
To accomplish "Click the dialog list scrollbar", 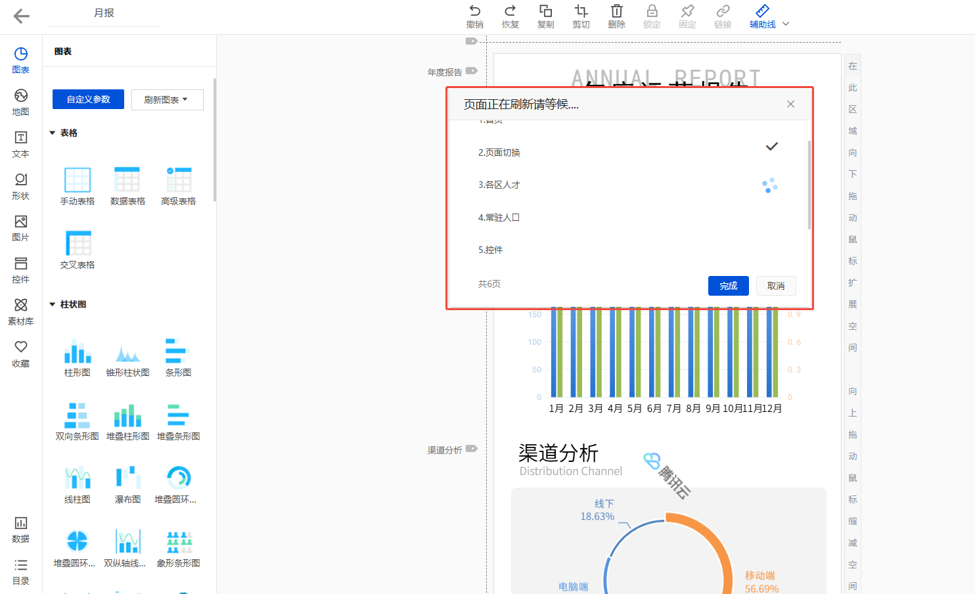I will (809, 185).
